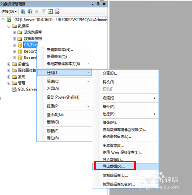Click the DB_Test database cylinder icon
The height and width of the screenshot is (195, 192).
click(20, 45)
